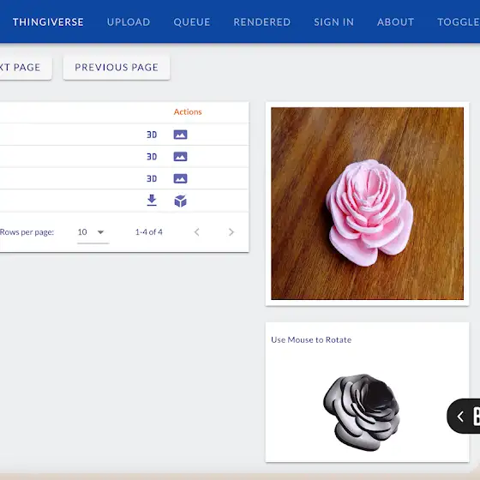Click the cube icon in fourth row
This screenshot has width=480, height=480.
(180, 201)
